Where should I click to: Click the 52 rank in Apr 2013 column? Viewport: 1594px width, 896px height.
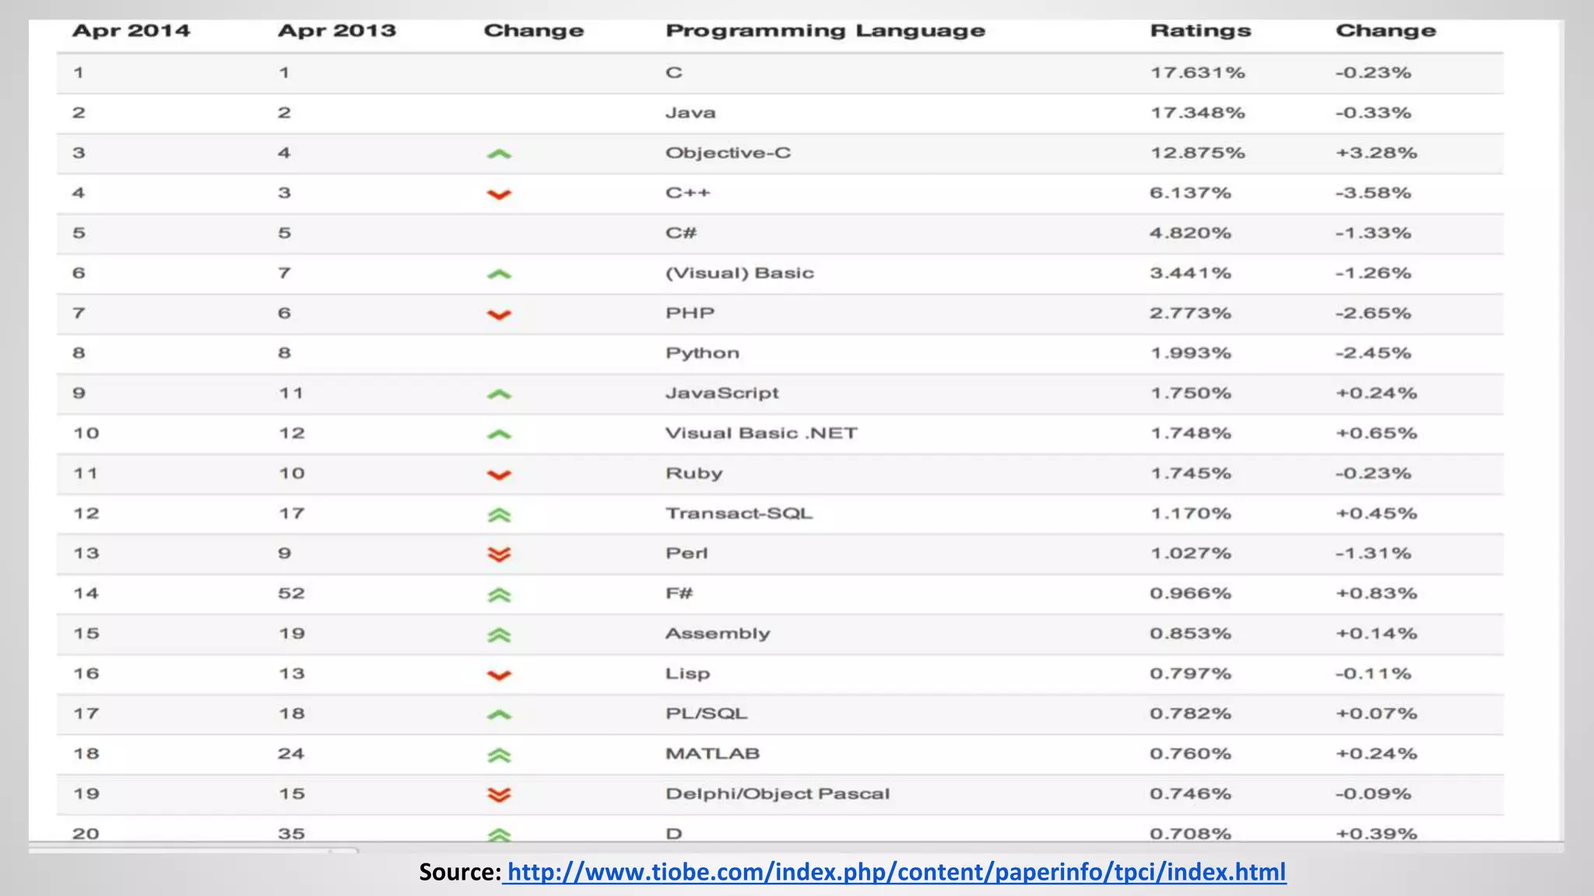tap(292, 594)
